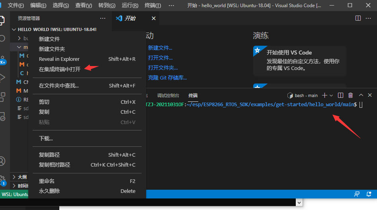Open the 选择(S) menu
The image size is (377, 210).
coord(61,5)
